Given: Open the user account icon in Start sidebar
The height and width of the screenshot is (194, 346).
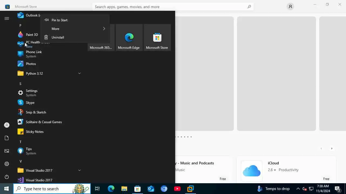Looking at the screenshot, I should click(x=7, y=125).
